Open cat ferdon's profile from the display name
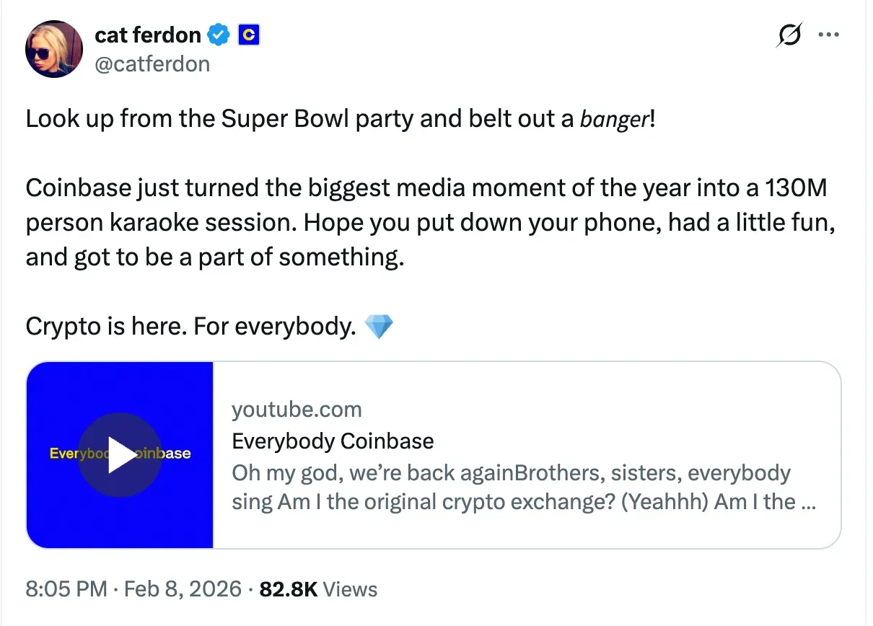 point(148,34)
